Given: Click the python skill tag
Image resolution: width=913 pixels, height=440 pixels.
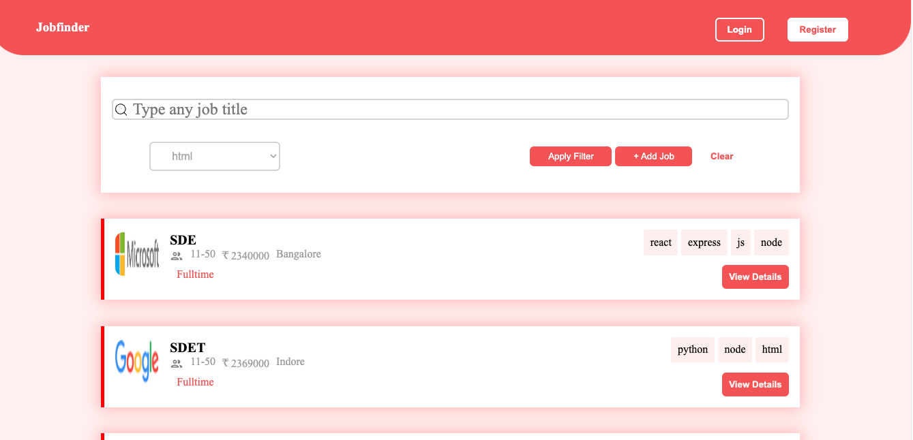Looking at the screenshot, I should (693, 349).
